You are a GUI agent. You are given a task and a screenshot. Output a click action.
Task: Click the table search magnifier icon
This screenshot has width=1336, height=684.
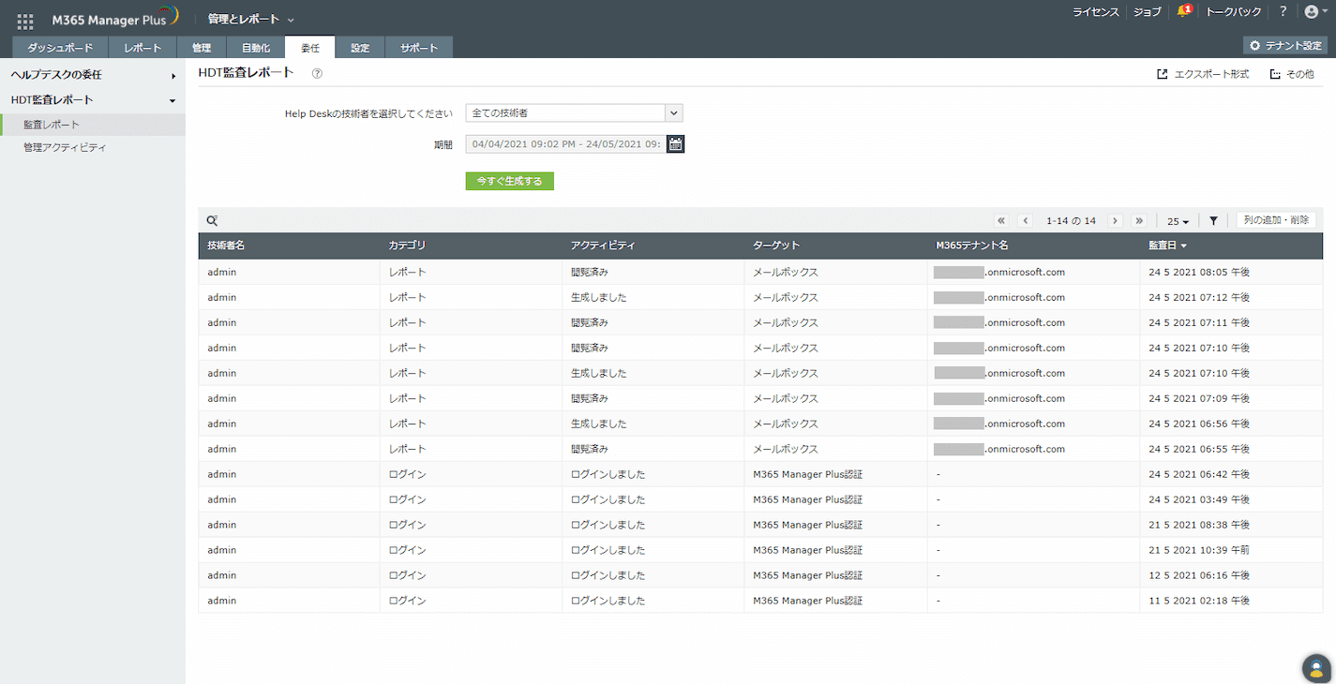[212, 221]
